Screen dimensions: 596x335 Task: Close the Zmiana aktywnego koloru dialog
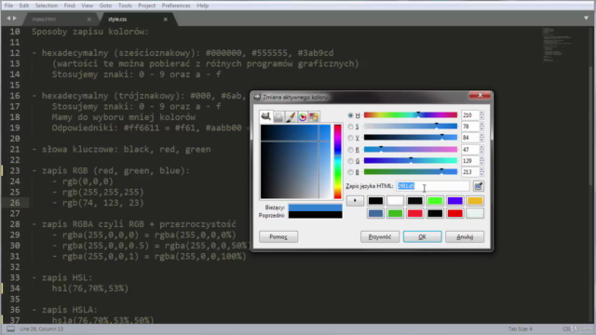point(480,95)
